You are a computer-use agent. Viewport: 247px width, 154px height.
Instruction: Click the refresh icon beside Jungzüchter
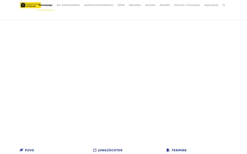coord(95,150)
